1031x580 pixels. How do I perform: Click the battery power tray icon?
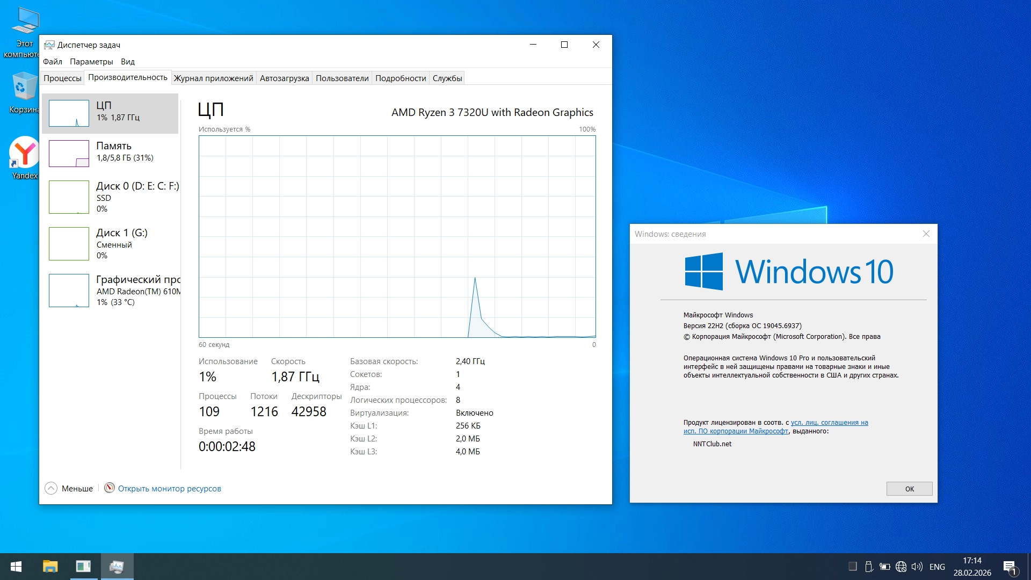(884, 567)
